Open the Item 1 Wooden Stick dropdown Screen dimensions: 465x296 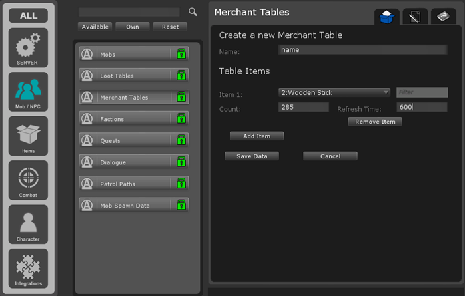(334, 92)
